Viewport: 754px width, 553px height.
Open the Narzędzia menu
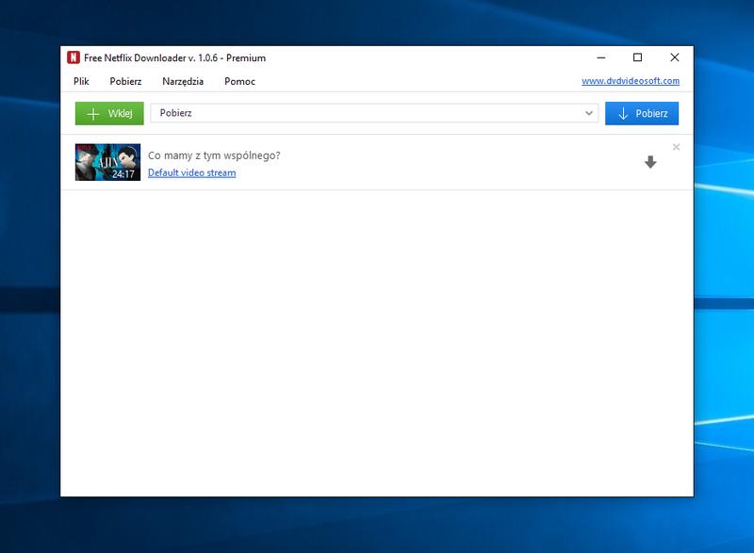tap(183, 82)
